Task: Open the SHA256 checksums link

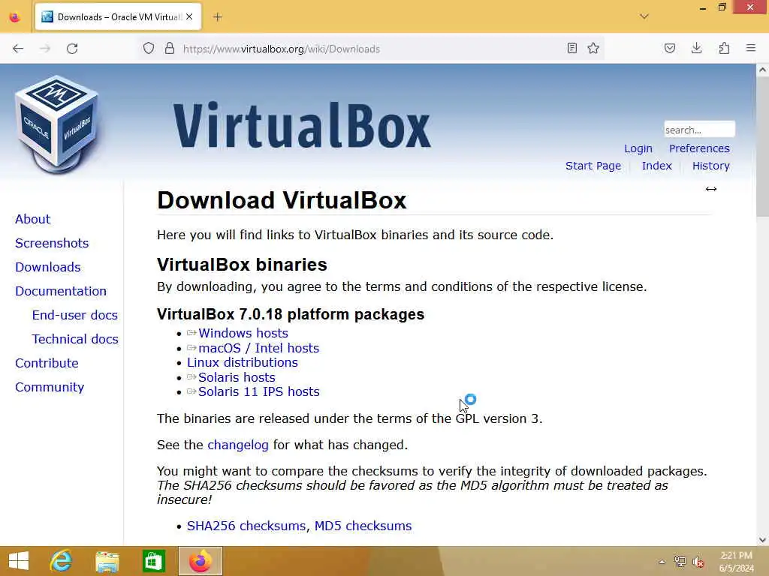Action: (x=246, y=526)
